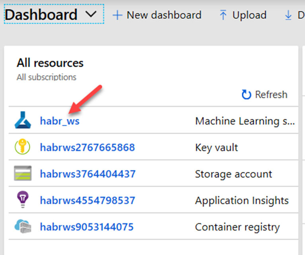Viewport: 305px width, 255px height.
Task: Open the habrws3764404437 storage account
Action: [x=87, y=174]
